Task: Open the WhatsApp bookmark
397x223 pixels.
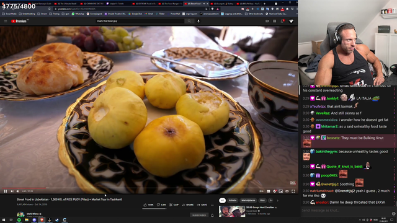Action: (78, 14)
